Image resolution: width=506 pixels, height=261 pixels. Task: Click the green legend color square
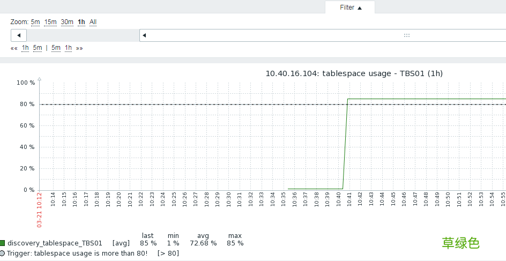(x=2, y=243)
